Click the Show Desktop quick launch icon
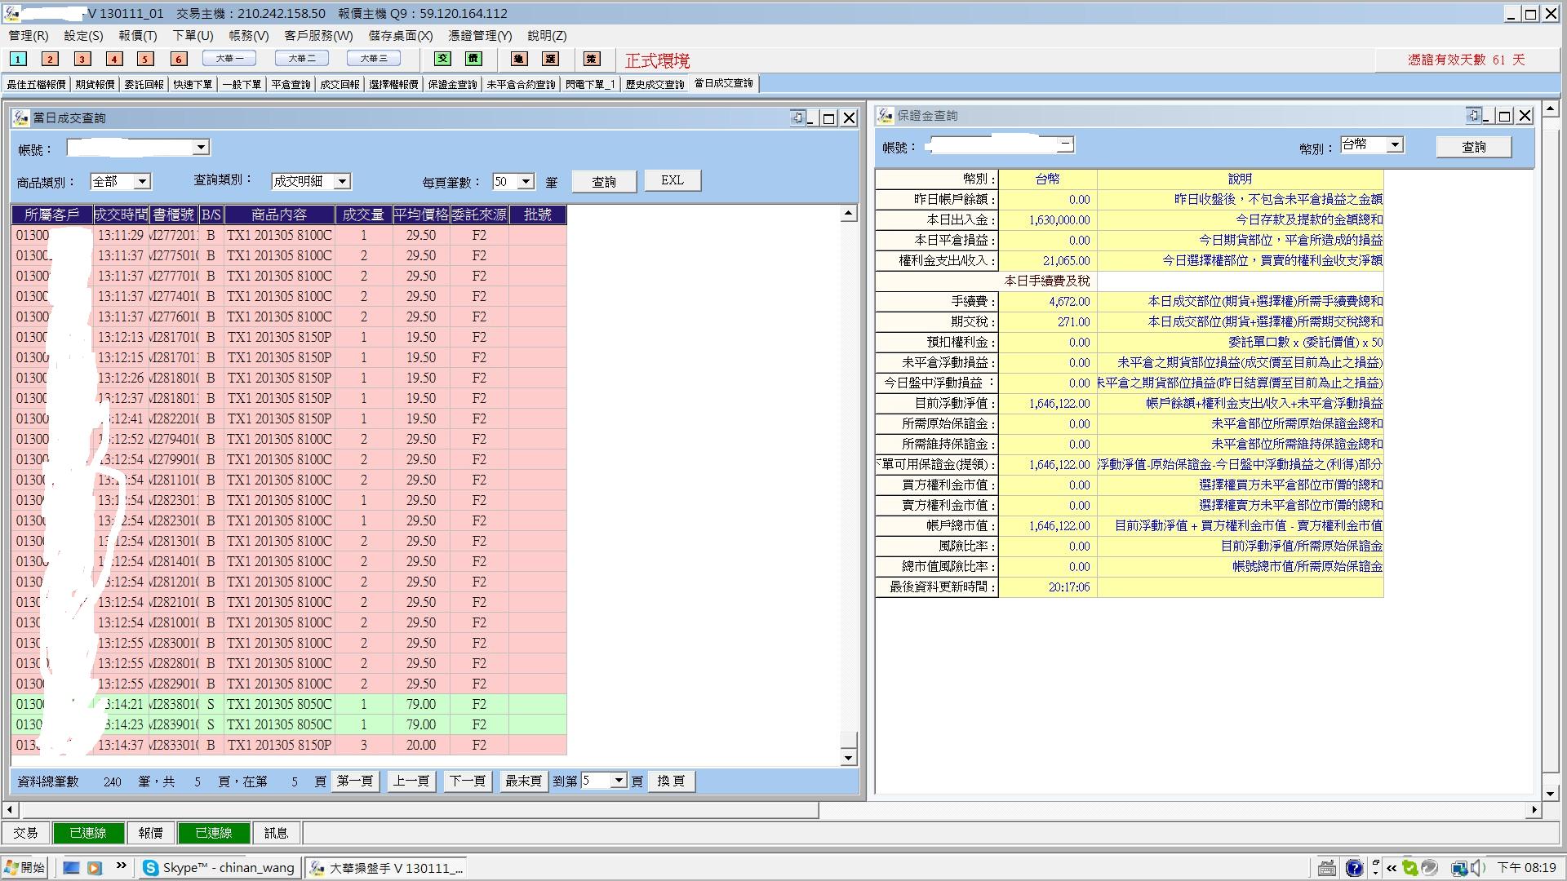Image resolution: width=1567 pixels, height=881 pixels. pyautogui.click(x=71, y=868)
